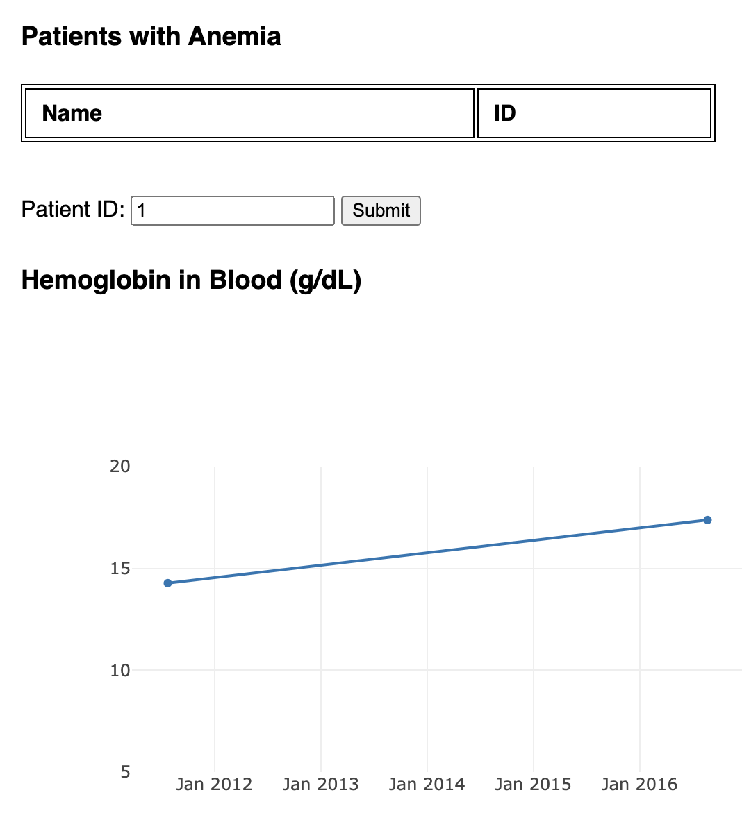Click the Patient ID text label
This screenshot has width=742, height=829.
73,210
